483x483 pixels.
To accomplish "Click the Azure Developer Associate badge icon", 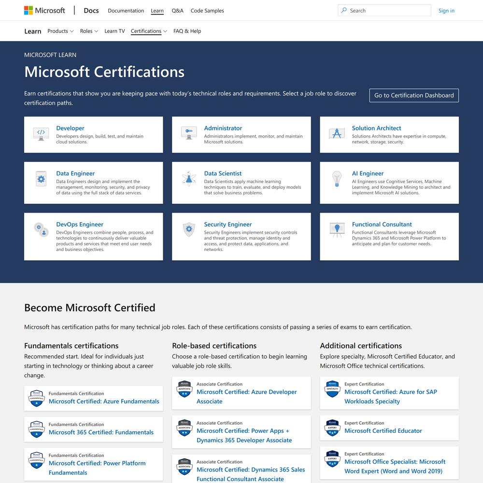I will coord(185,389).
